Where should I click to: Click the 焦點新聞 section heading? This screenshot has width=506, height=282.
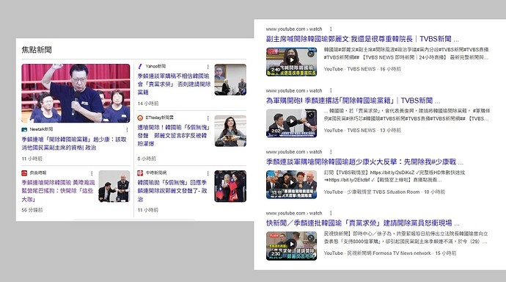coord(37,50)
